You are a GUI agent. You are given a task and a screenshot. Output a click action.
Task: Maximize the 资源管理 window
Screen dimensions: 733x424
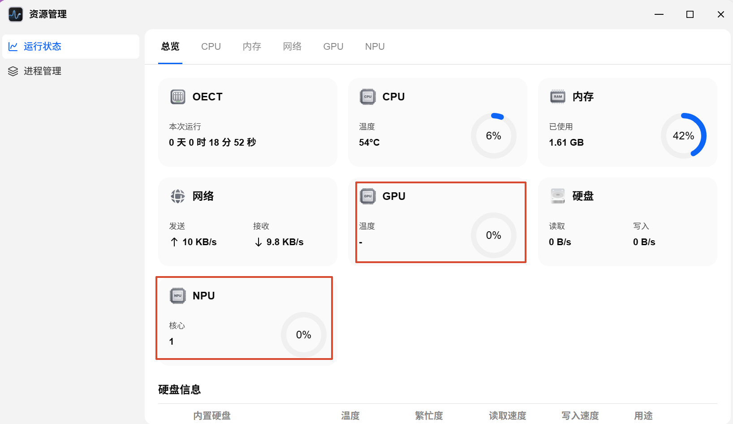(690, 14)
